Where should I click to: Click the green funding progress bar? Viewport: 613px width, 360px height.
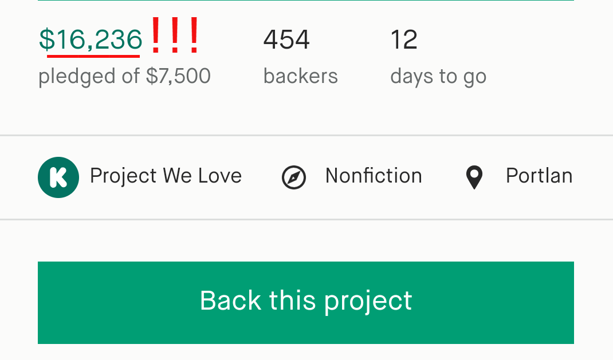(306, 1)
